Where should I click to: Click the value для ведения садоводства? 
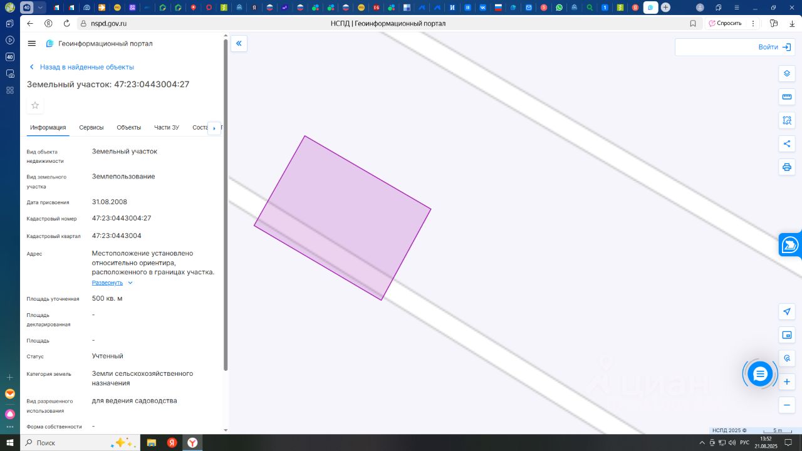pyautogui.click(x=135, y=400)
